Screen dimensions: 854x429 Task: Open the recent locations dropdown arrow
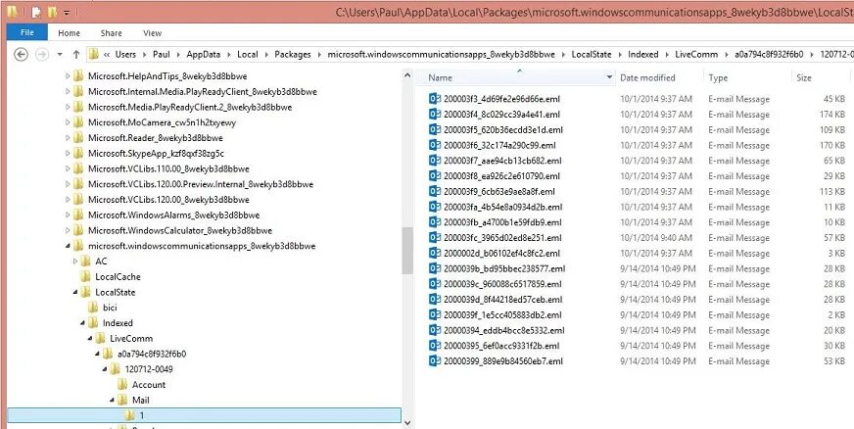tap(60, 55)
